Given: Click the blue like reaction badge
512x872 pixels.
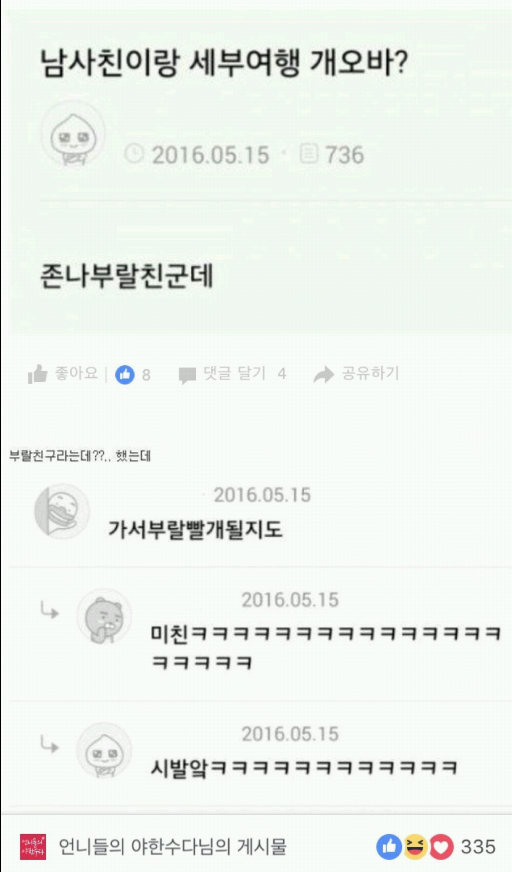Looking at the screenshot, I should point(125,375).
